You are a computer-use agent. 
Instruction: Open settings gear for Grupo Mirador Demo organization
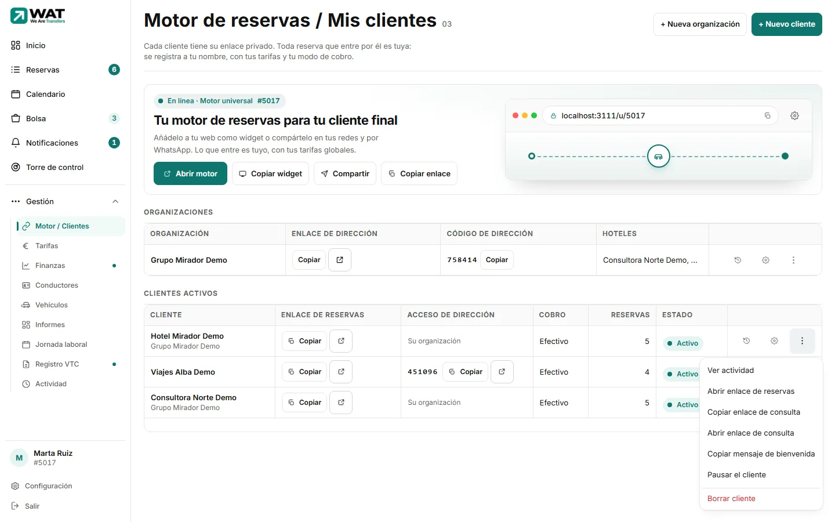pos(765,260)
